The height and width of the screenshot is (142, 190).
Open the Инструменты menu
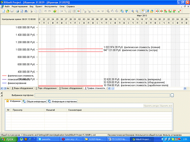(52, 6)
